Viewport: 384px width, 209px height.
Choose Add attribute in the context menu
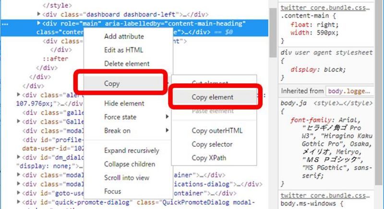[124, 36]
